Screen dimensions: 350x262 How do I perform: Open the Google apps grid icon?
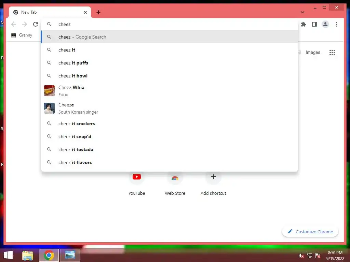(332, 52)
